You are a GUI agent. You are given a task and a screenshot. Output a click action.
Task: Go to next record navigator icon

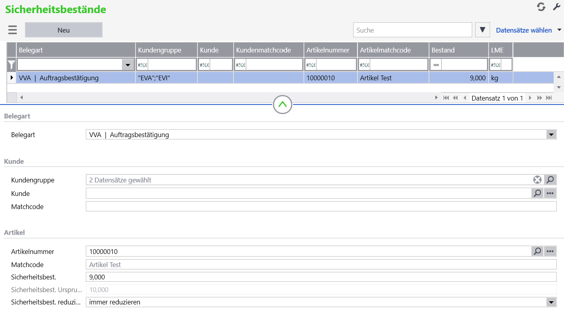tap(530, 98)
